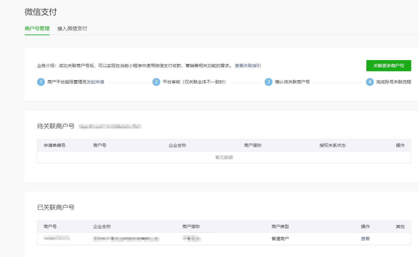This screenshot has width=419, height=257.
Task: Click the 其他 column header
Action: point(400,227)
